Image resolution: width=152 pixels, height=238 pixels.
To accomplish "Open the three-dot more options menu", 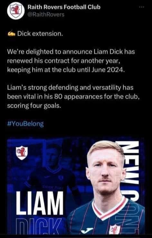I will 142,7.
